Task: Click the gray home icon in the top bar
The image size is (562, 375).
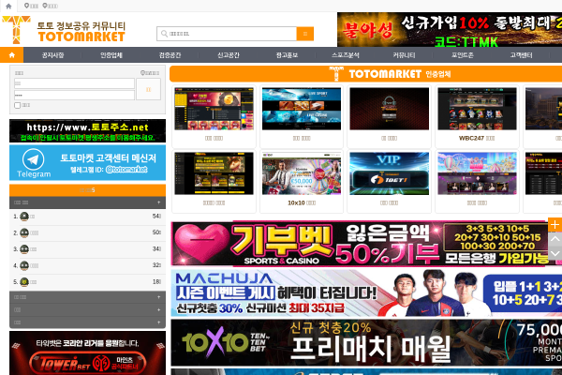Action: pyautogui.click(x=8, y=7)
